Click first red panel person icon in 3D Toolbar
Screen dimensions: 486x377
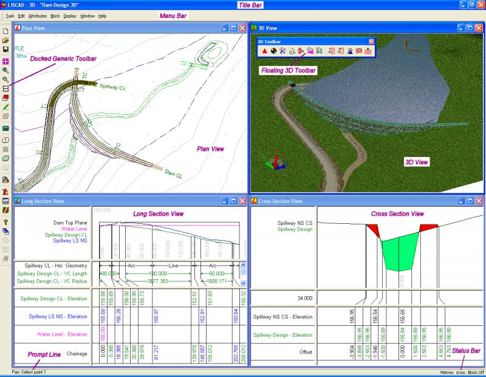tap(331, 51)
